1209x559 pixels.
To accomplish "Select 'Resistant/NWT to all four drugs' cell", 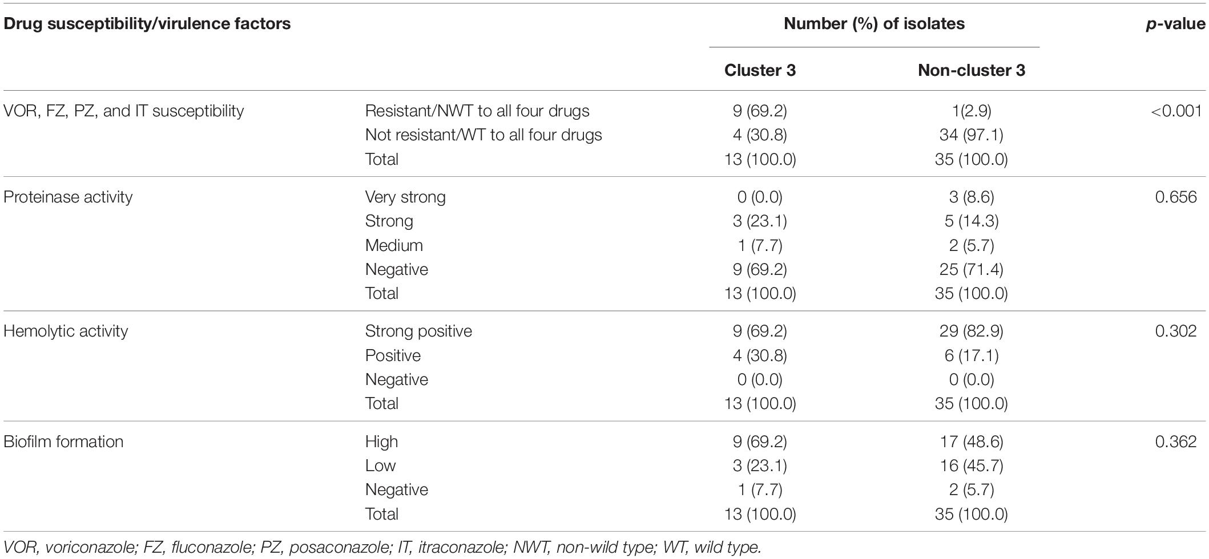I will (x=477, y=111).
